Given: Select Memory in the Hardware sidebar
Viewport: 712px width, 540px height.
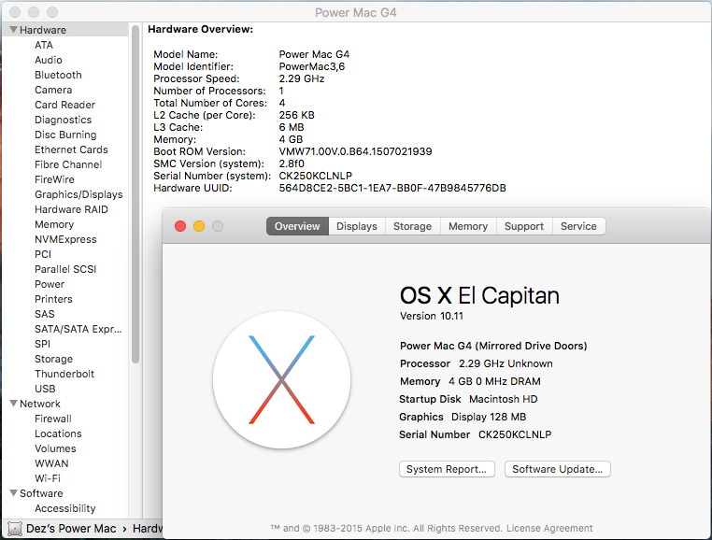Looking at the screenshot, I should coord(54,225).
